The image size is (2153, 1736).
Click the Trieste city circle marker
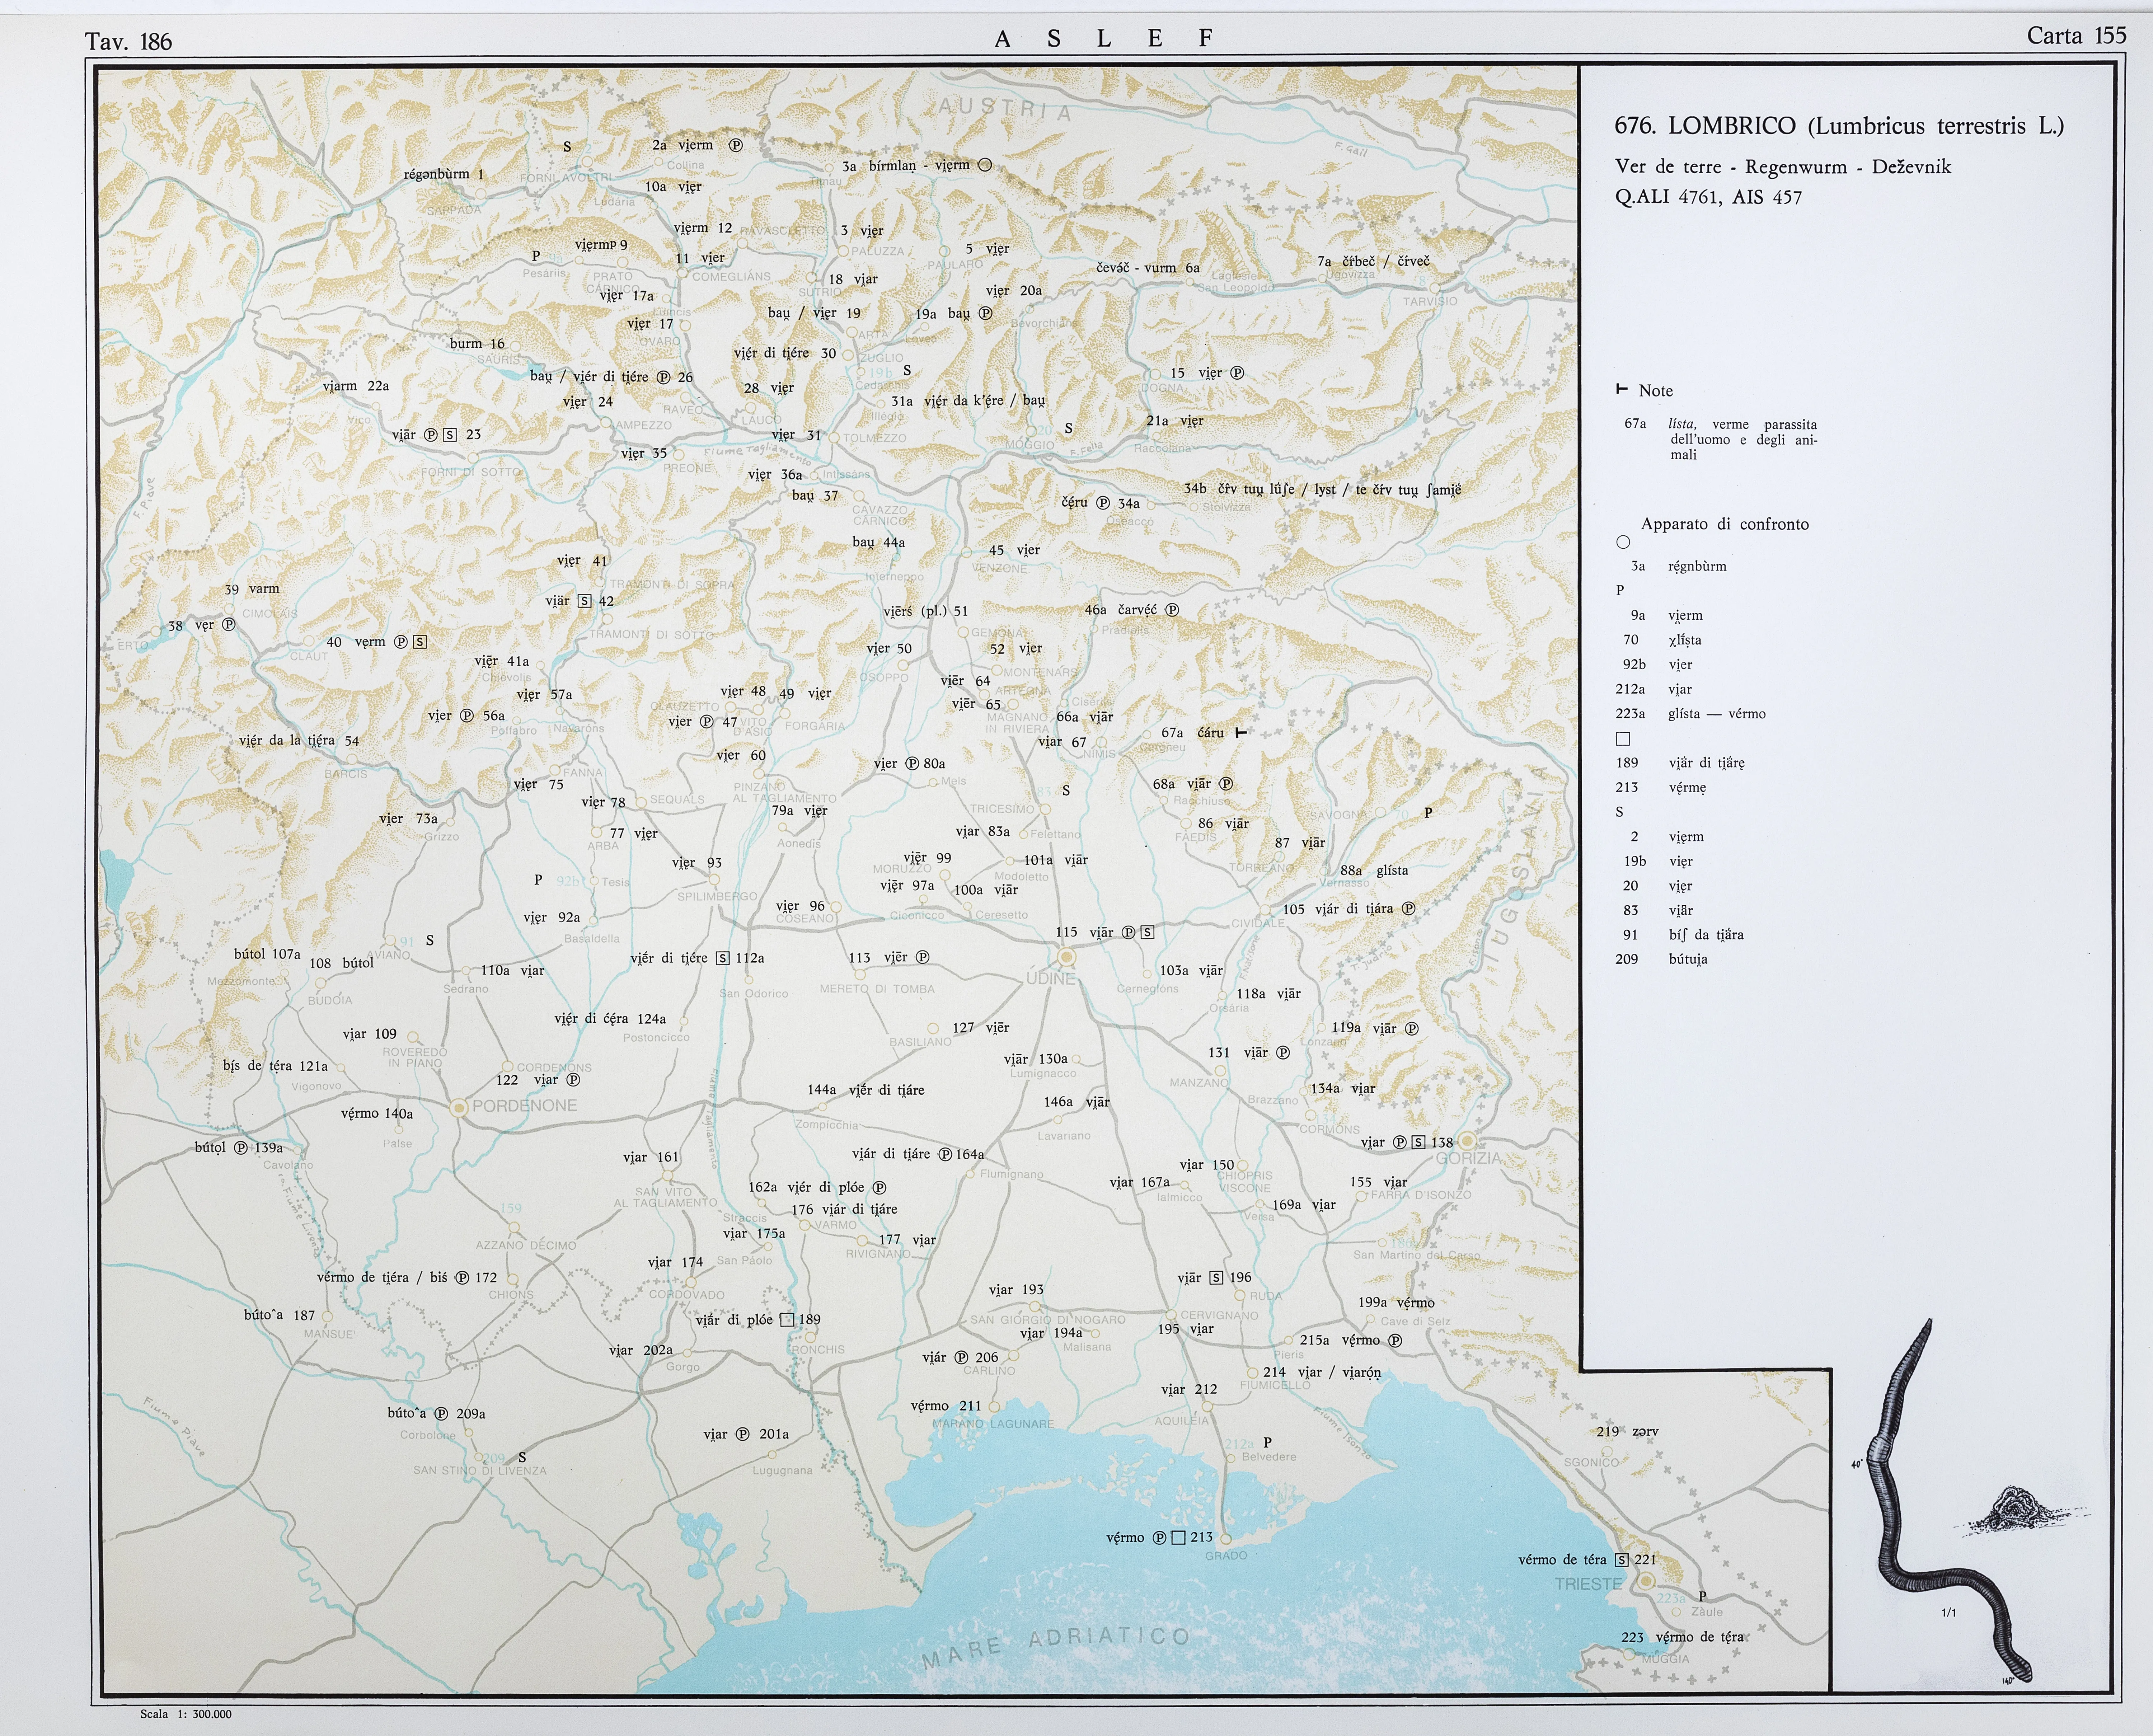[1646, 1581]
